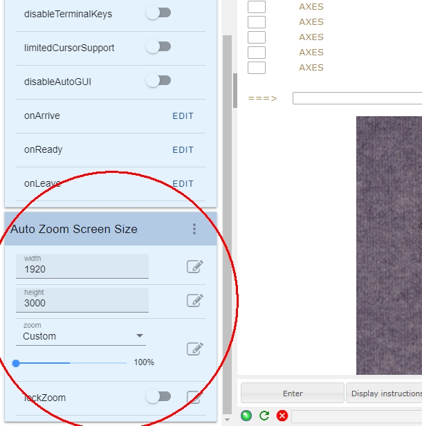Toggle the lockZoom switch

158,397
